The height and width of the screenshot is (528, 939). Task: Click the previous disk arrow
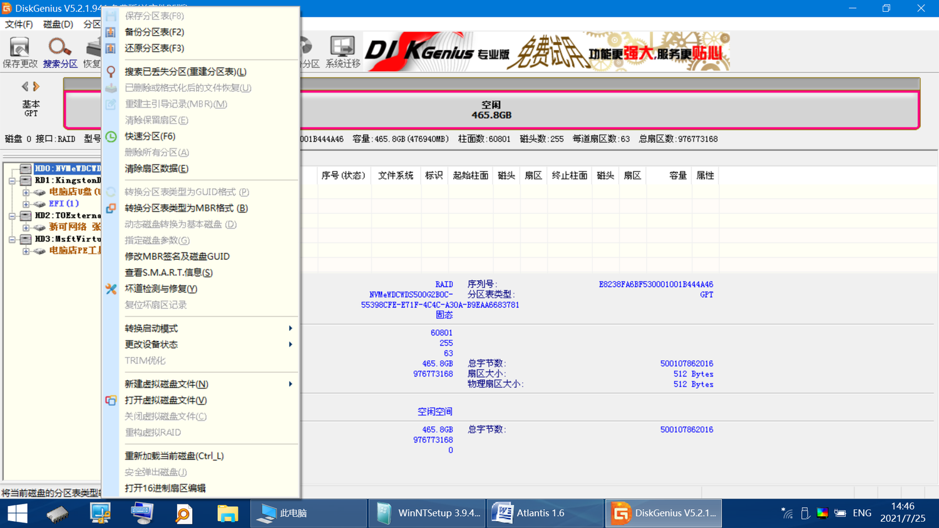point(25,86)
